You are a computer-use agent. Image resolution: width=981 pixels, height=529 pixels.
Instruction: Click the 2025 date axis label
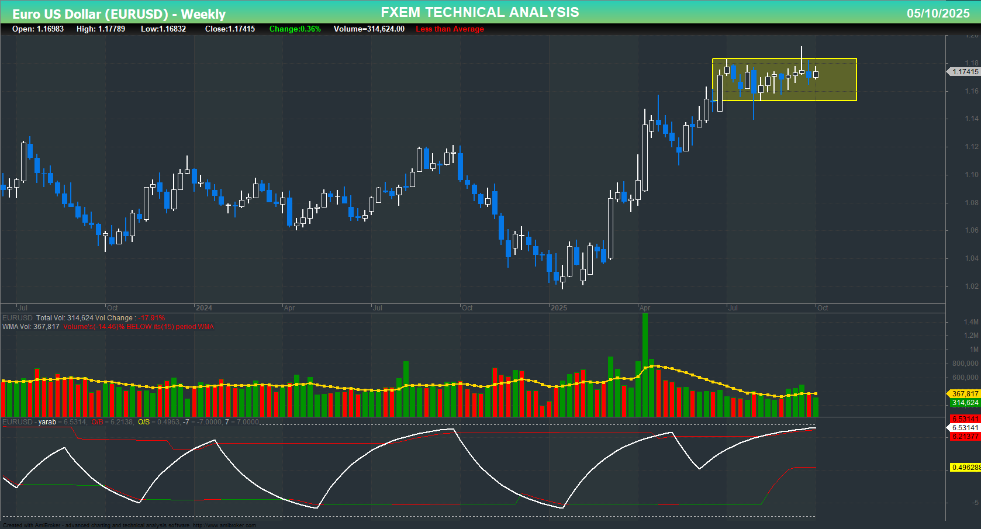[x=560, y=307]
